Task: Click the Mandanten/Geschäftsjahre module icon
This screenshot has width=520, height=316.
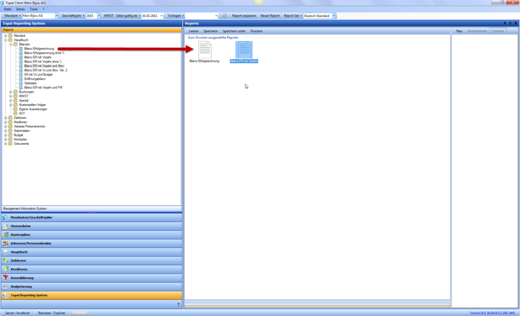Action: 6,217
